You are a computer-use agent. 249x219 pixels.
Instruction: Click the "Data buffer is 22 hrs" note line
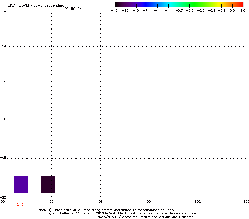pyautogui.click(x=122, y=213)
